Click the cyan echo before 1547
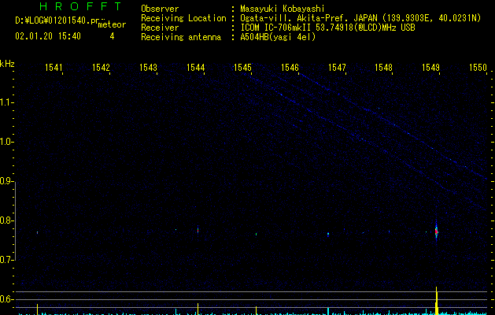495x315 pixels. 328,234
